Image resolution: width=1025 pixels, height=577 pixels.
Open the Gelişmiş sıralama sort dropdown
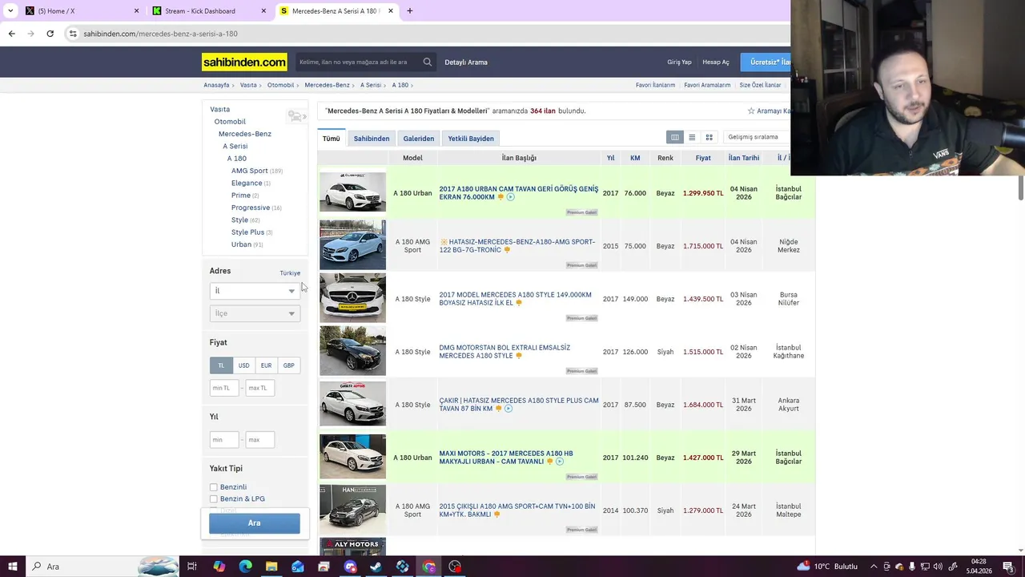tap(757, 137)
